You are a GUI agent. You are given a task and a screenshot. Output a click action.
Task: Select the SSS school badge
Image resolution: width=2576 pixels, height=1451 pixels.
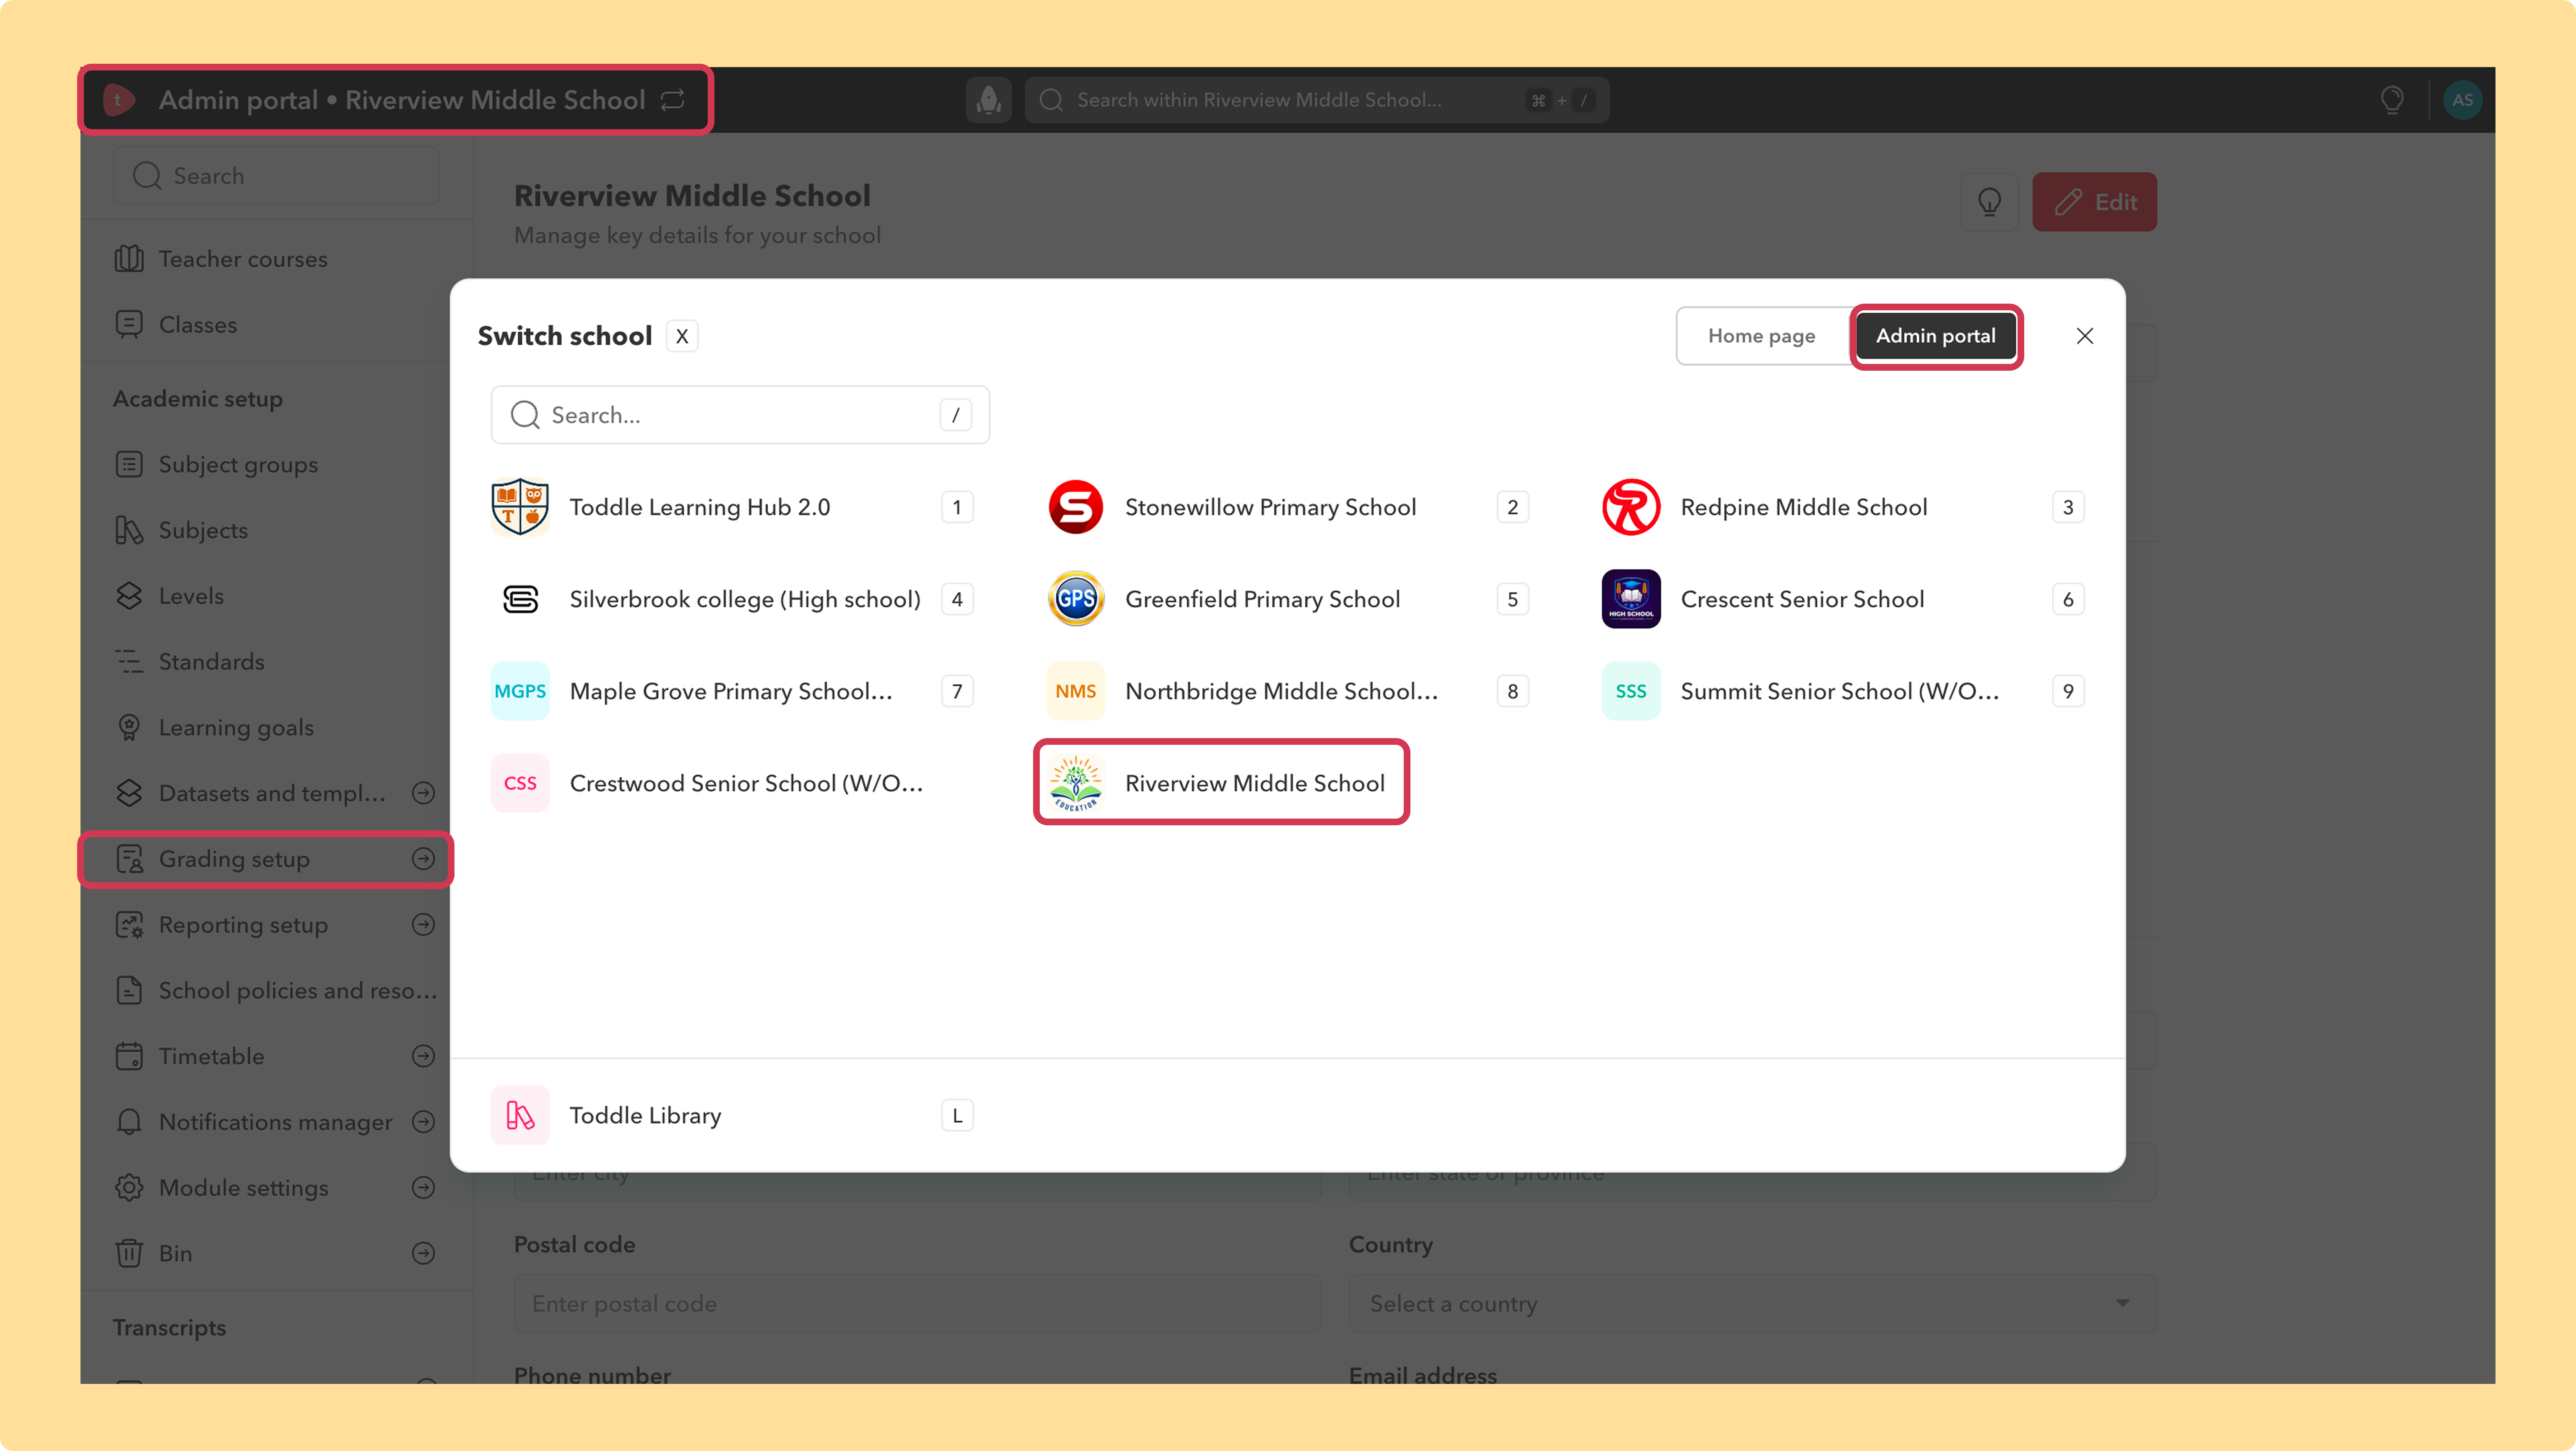coord(1631,691)
